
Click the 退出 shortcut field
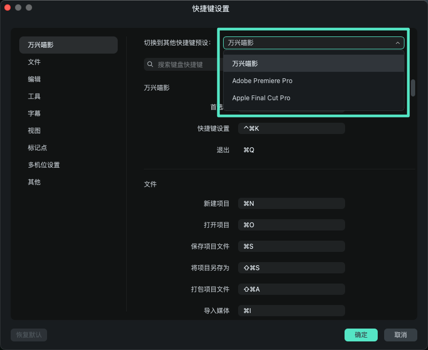(291, 150)
